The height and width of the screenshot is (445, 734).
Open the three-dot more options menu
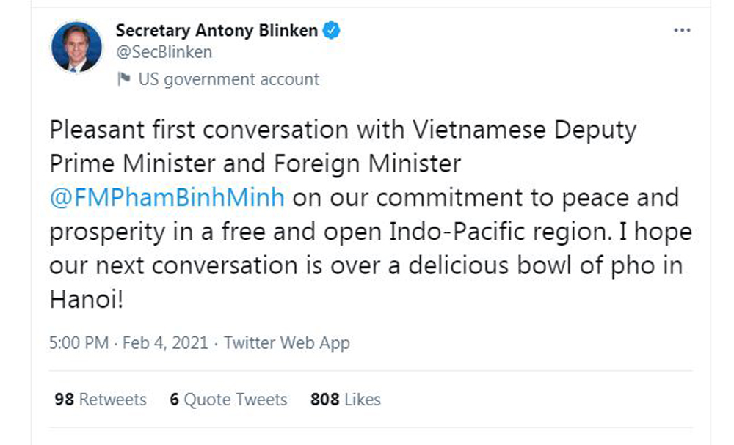coord(682,31)
